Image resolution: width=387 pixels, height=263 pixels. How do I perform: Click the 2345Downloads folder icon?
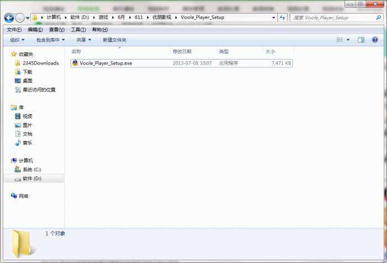click(18, 63)
